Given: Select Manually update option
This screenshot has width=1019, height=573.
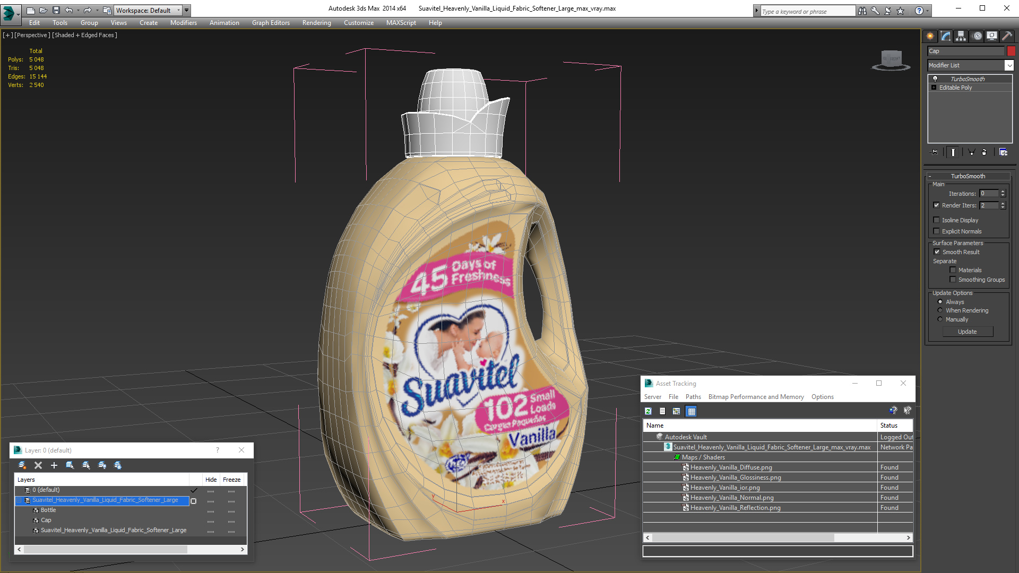Looking at the screenshot, I should 940,319.
